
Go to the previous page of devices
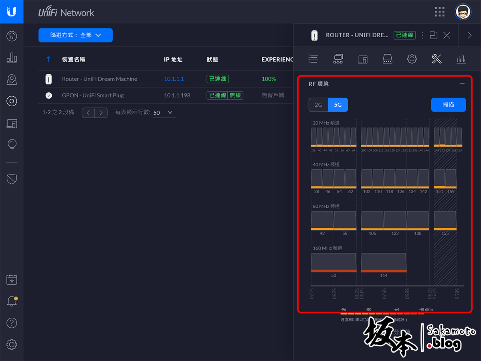(x=88, y=113)
